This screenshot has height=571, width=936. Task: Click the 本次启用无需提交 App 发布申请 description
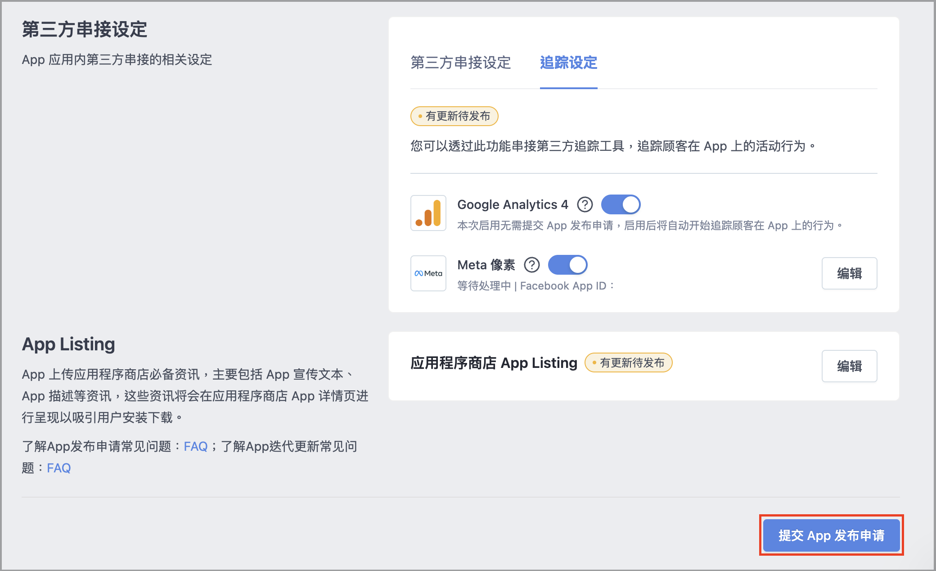click(650, 226)
